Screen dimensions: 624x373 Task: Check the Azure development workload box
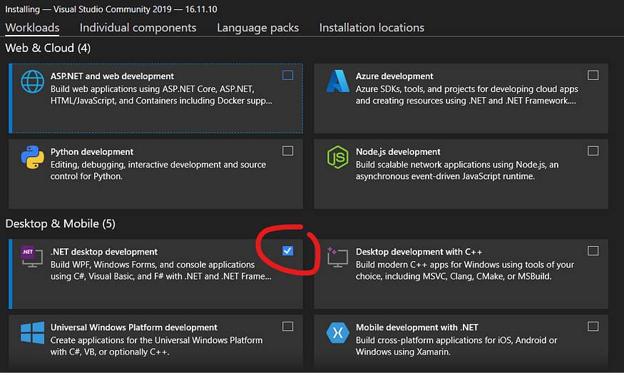click(593, 75)
